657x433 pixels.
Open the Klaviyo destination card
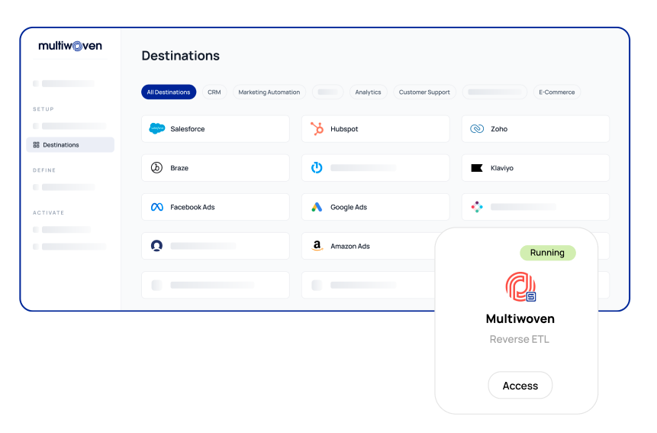click(x=536, y=168)
